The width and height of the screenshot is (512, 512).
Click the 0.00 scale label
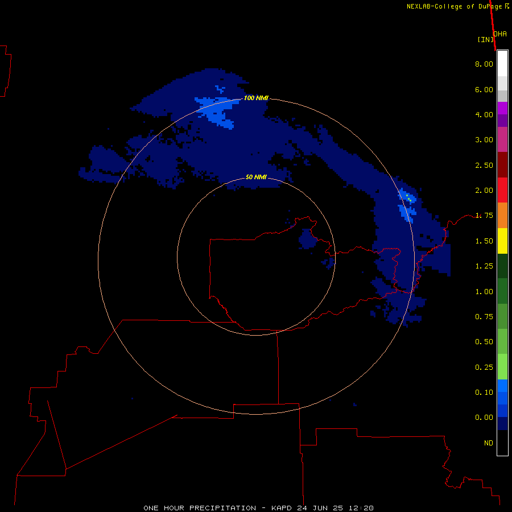[x=484, y=418]
